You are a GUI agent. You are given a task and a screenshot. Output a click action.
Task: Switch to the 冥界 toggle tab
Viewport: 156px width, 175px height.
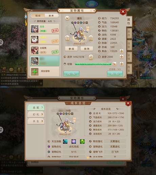click(52, 16)
